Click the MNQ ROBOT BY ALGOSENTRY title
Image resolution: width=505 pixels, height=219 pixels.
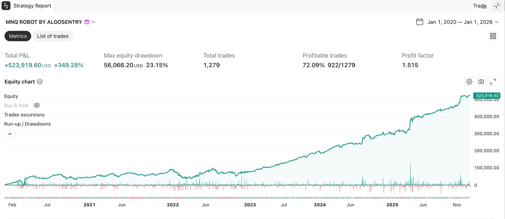44,22
